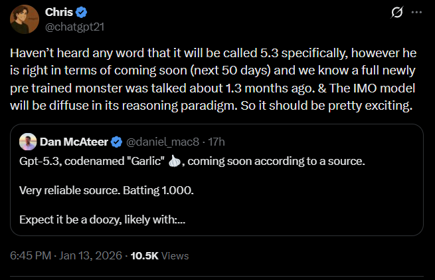Open Chris's profile picture
435x280 pixels.
pos(24,19)
